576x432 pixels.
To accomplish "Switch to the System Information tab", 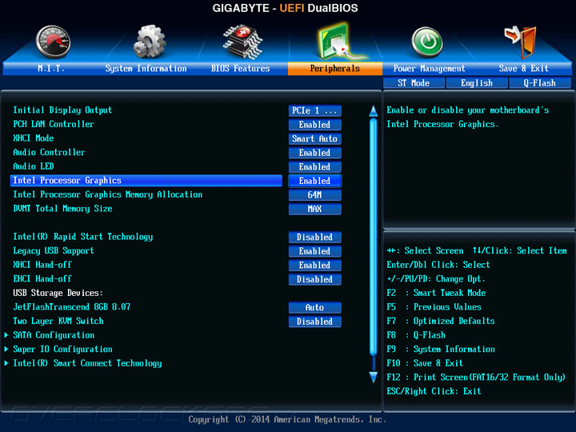I will point(146,68).
